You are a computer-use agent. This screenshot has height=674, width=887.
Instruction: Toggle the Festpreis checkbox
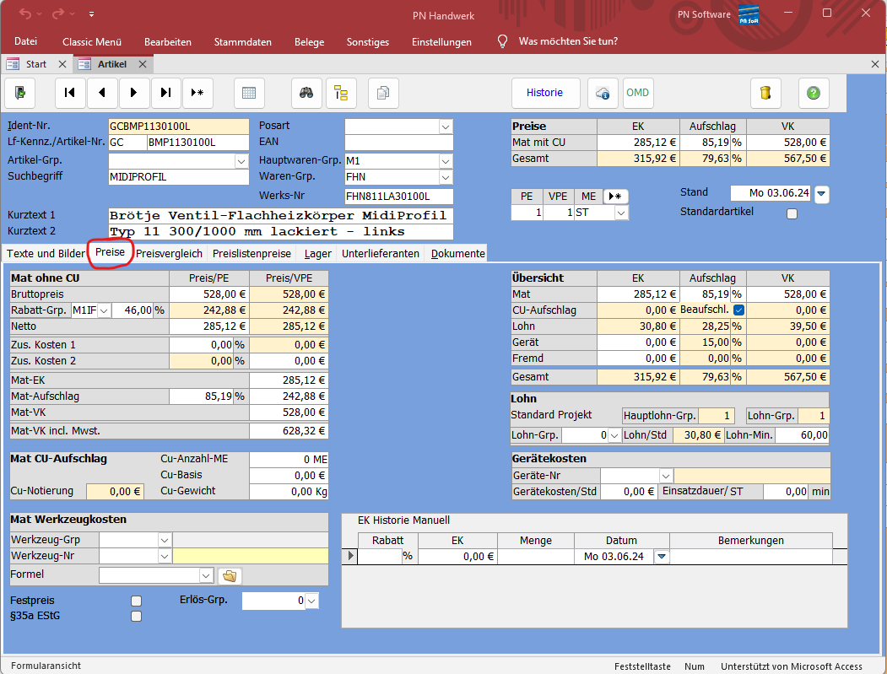(136, 601)
